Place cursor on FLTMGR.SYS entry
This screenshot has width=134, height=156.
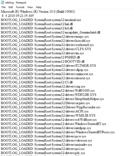coord(48,66)
